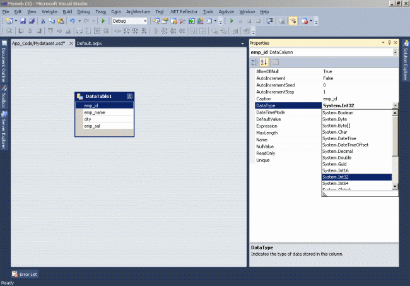
Task: Select the Caption property row
Action: pos(327,98)
